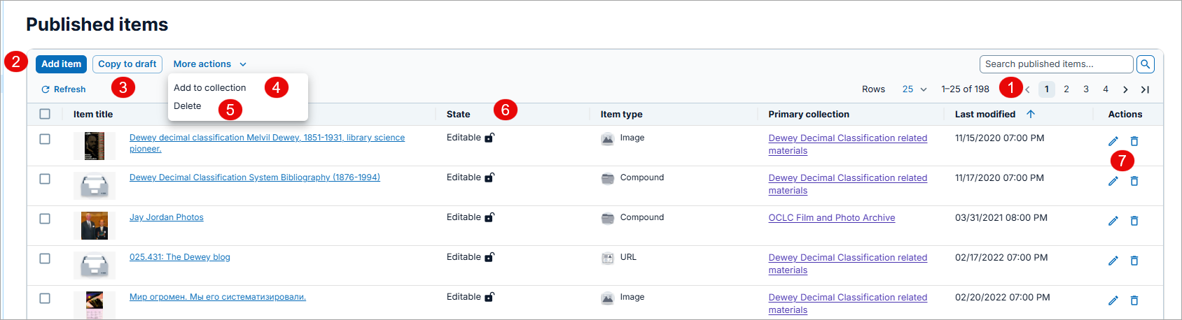The image size is (1182, 320).
Task: Delete the 025.431: The Dewey blog item
Action: pos(1134,261)
